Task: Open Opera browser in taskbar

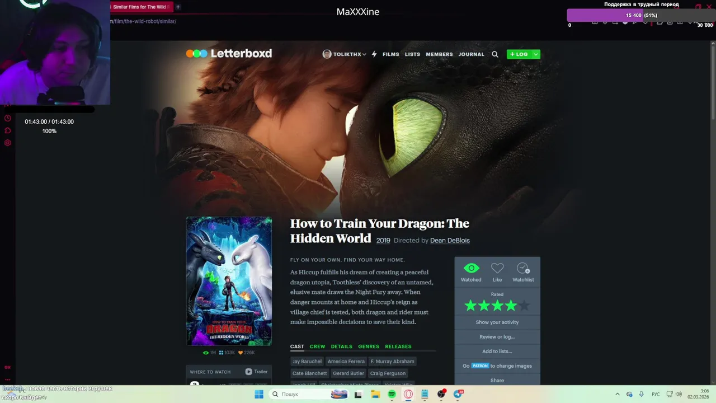Action: [x=408, y=395]
